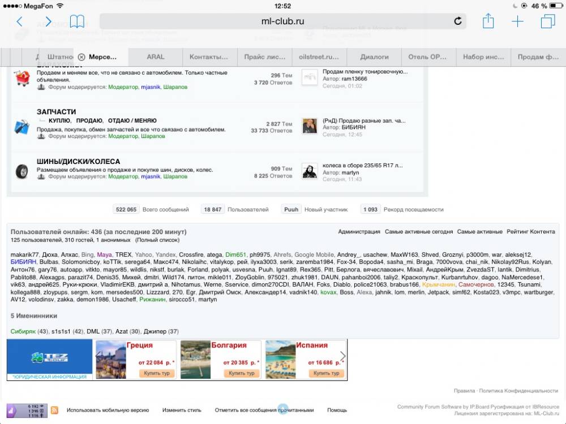Image resolution: width=566 pixels, height=424 pixels.
Task: Open the КУПЛЮ subforum link
Action: (59, 120)
